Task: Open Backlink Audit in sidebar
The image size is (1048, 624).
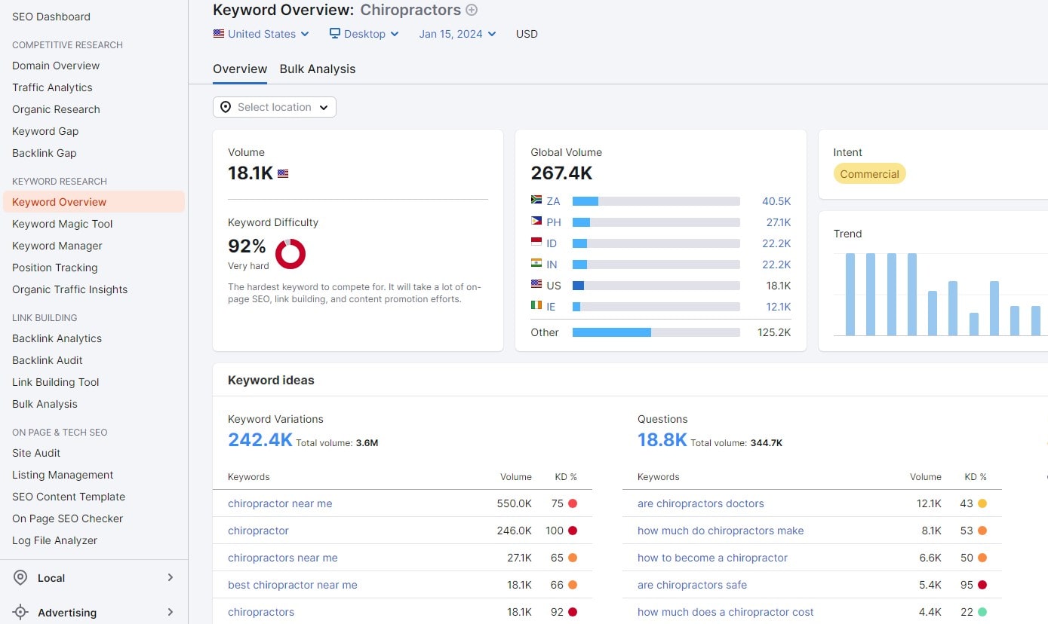Action: click(x=48, y=360)
